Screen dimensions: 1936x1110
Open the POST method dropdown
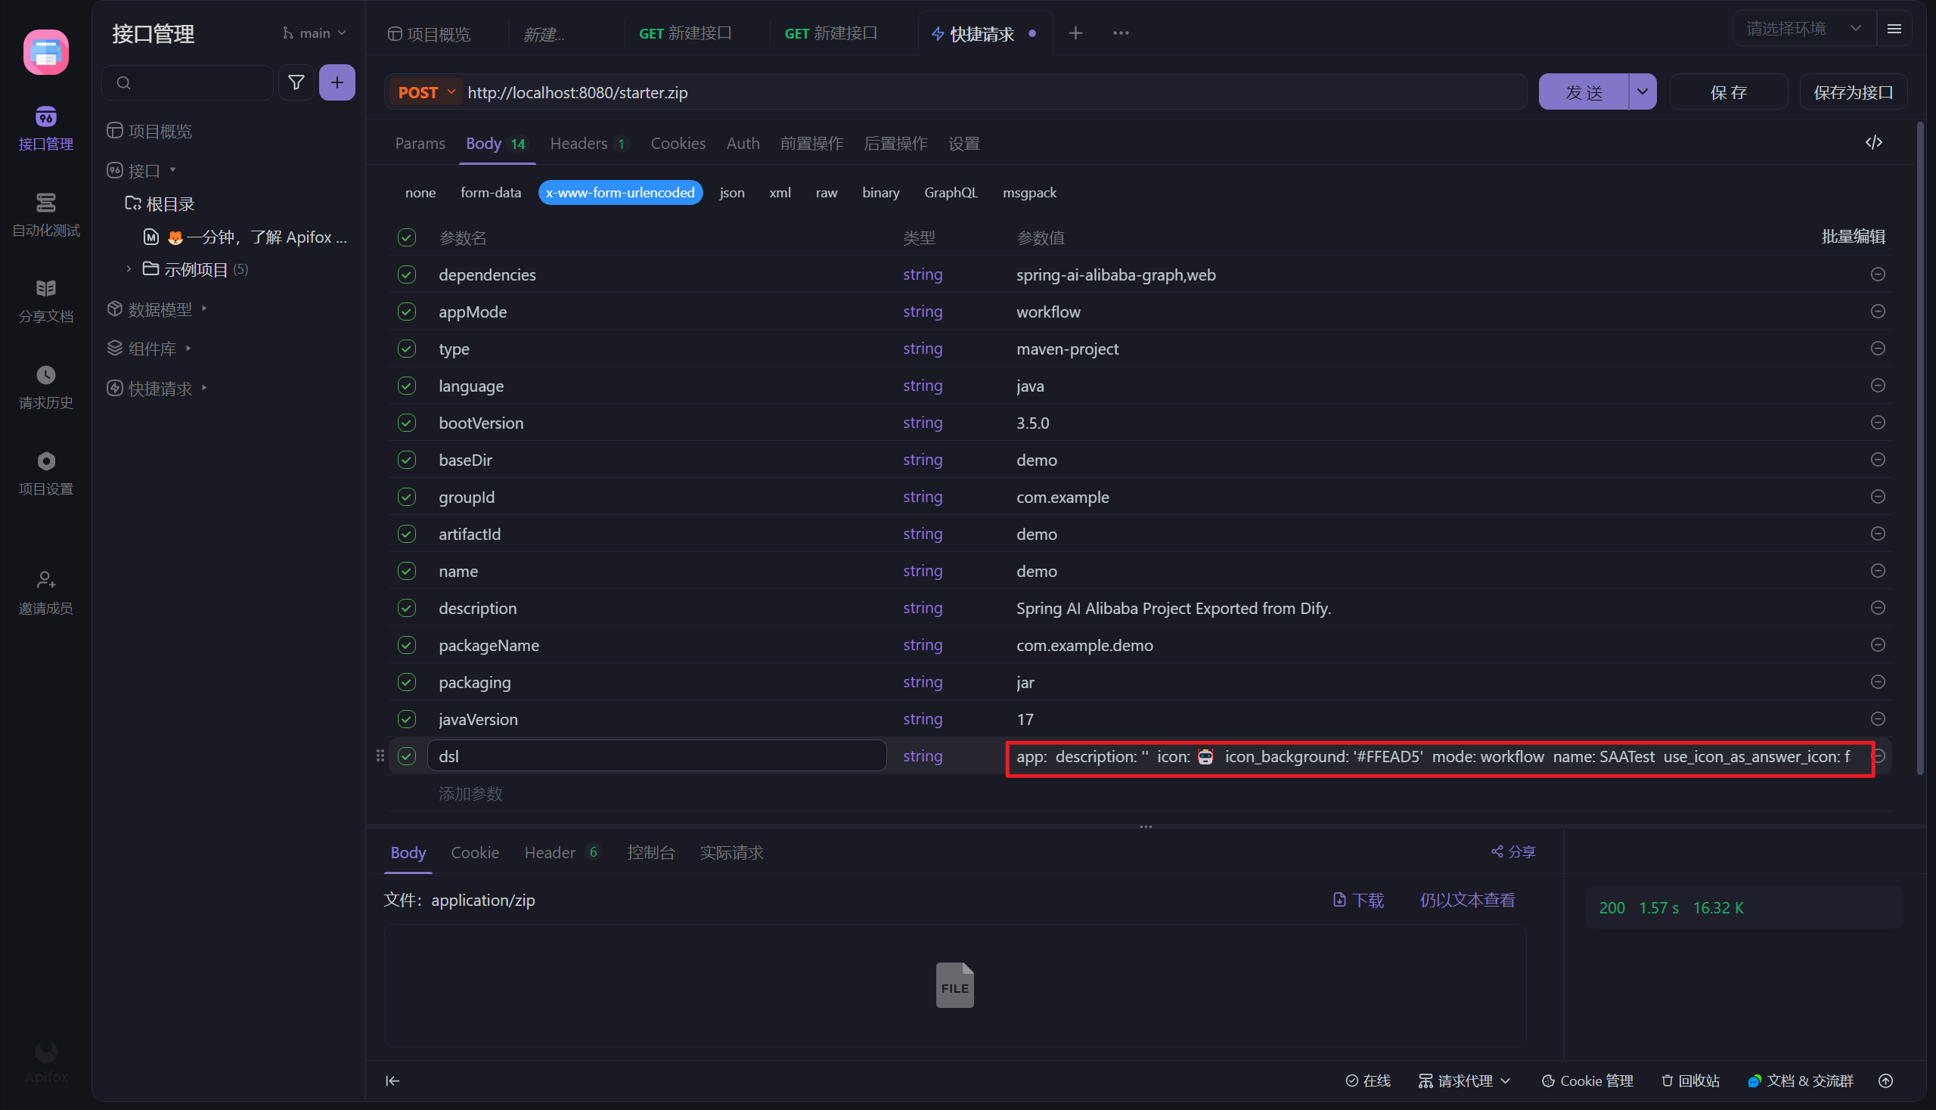(x=424, y=91)
